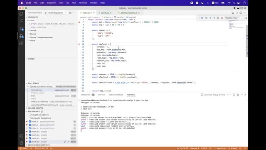Click Step Out in the debug toolbar
The height and width of the screenshot is (150, 266).
click(214, 18)
